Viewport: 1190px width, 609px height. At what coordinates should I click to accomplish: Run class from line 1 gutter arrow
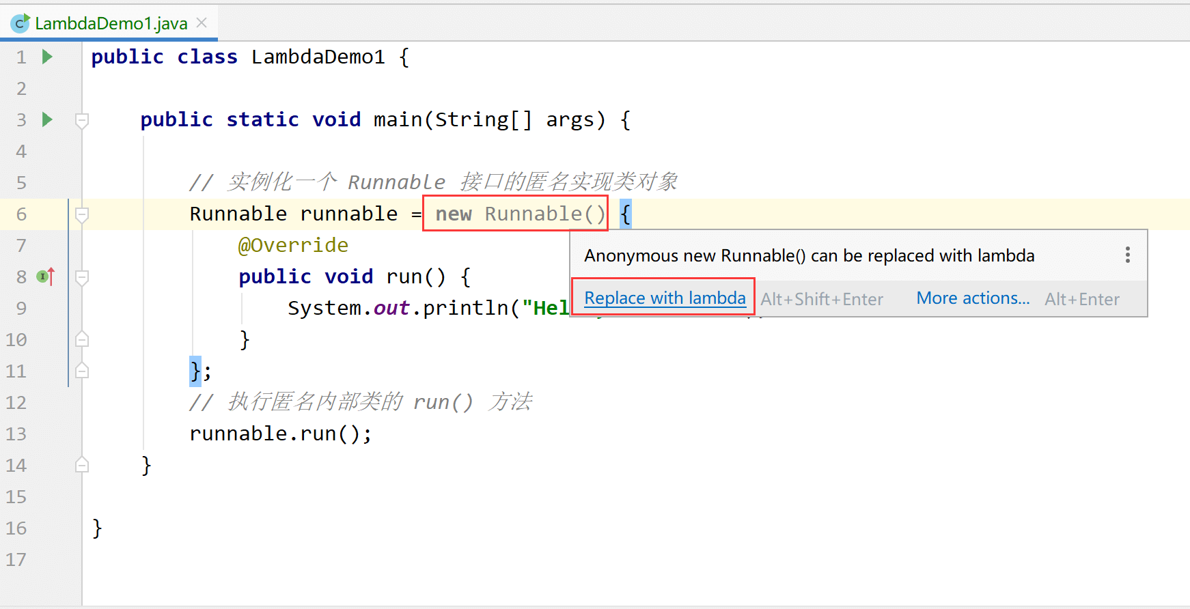pyautogui.click(x=47, y=57)
